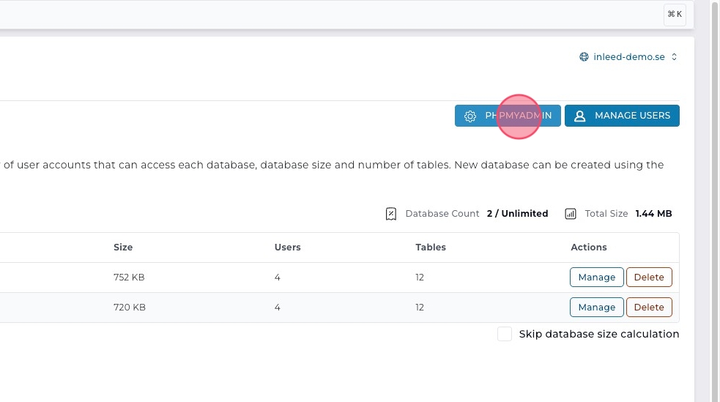The height and width of the screenshot is (402, 720).
Task: Sort by the Users column header
Action: [x=287, y=247]
